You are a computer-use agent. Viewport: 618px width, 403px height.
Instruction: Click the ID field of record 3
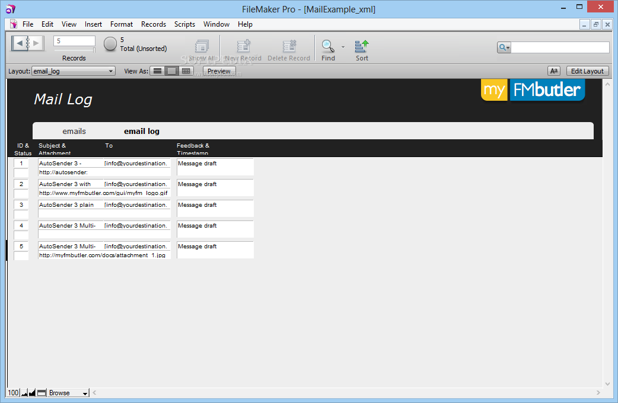click(21, 205)
